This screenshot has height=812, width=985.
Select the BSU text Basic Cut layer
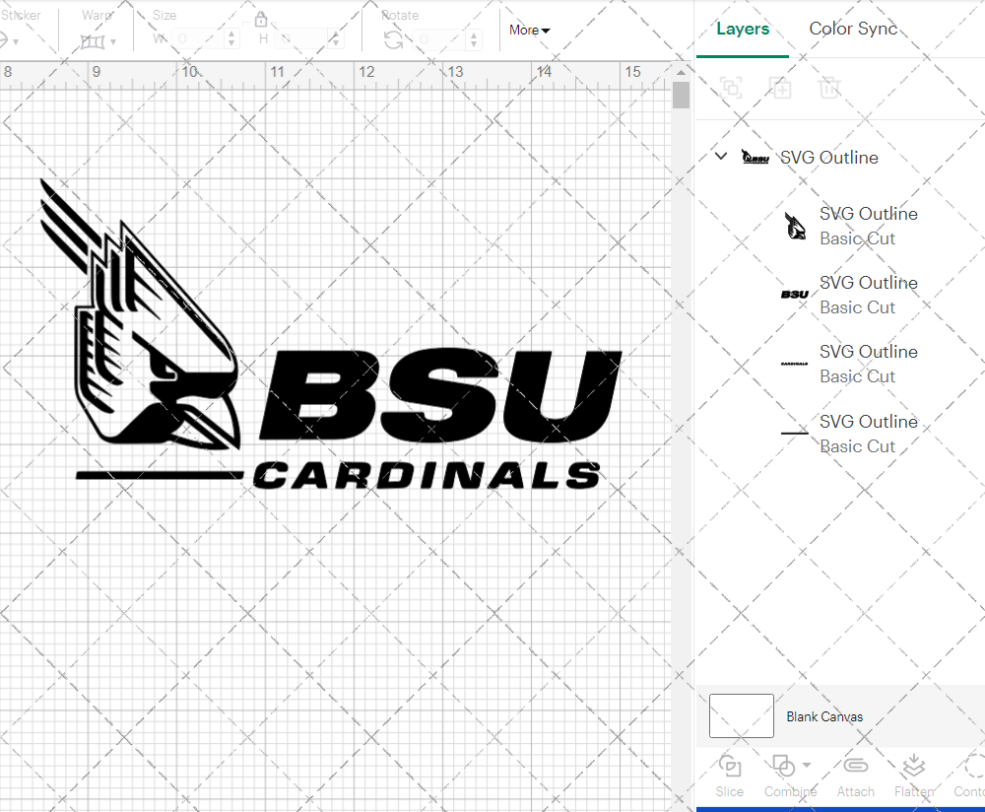click(868, 294)
